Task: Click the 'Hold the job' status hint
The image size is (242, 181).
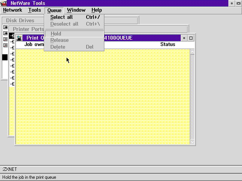Action: pyautogui.click(x=29, y=177)
